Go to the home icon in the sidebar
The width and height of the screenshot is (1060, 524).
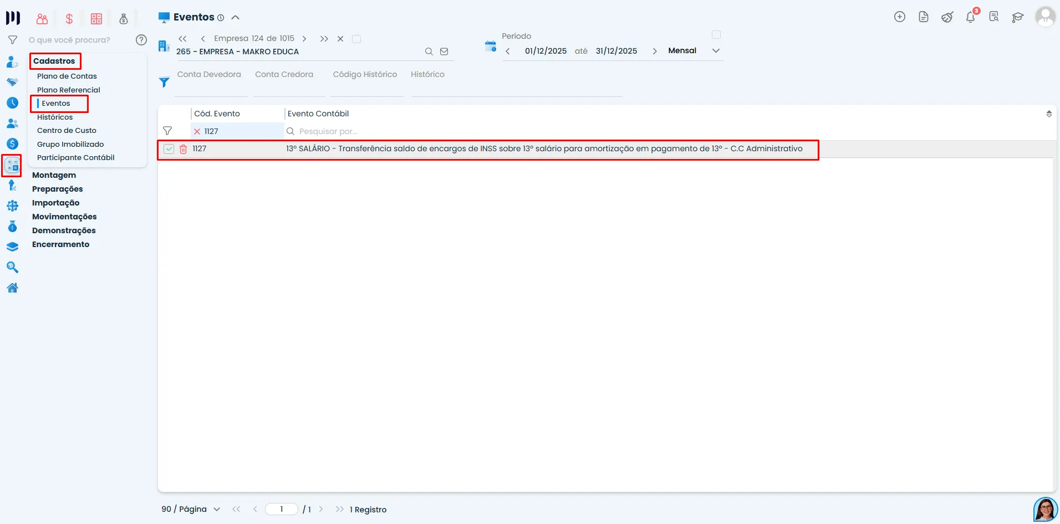click(x=12, y=288)
